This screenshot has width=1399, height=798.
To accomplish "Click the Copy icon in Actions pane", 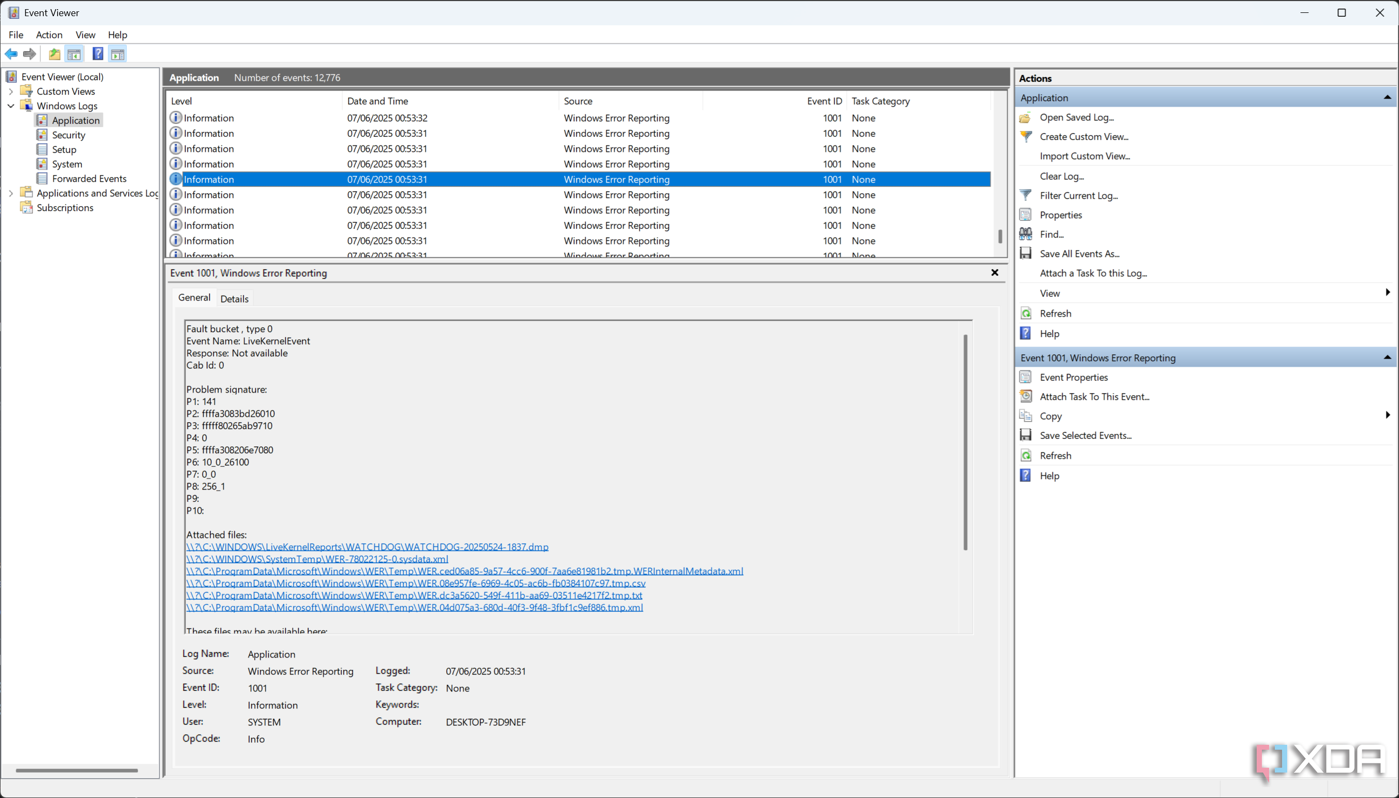I will tap(1025, 416).
